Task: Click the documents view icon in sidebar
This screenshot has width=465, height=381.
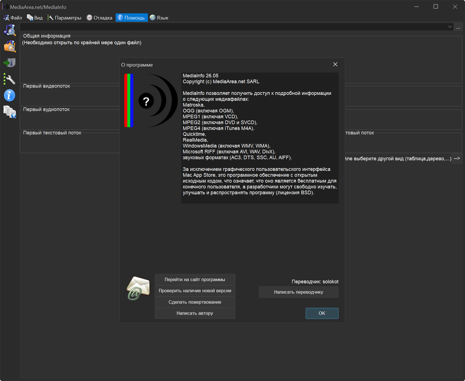Action: (10, 112)
